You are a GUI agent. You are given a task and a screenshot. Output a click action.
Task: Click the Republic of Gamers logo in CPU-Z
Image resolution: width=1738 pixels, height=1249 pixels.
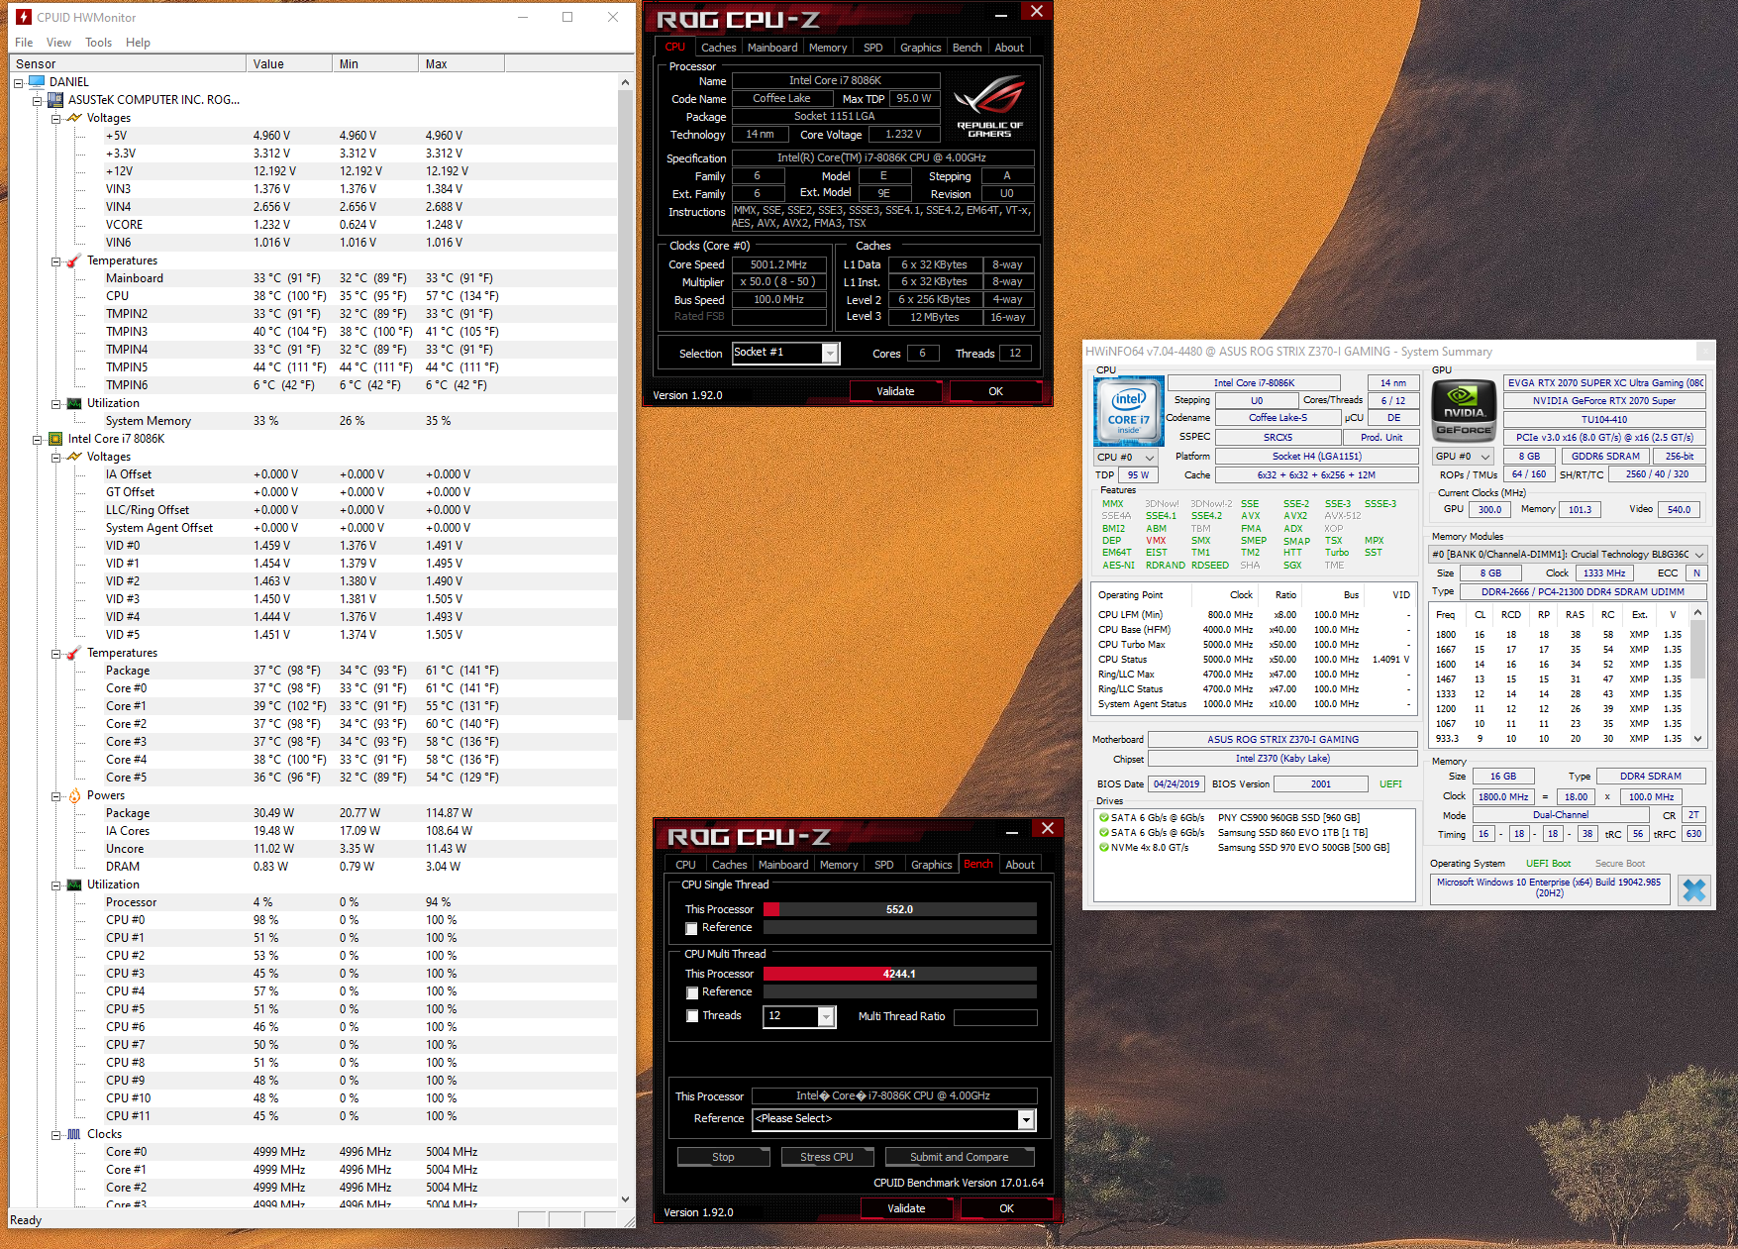click(x=989, y=107)
